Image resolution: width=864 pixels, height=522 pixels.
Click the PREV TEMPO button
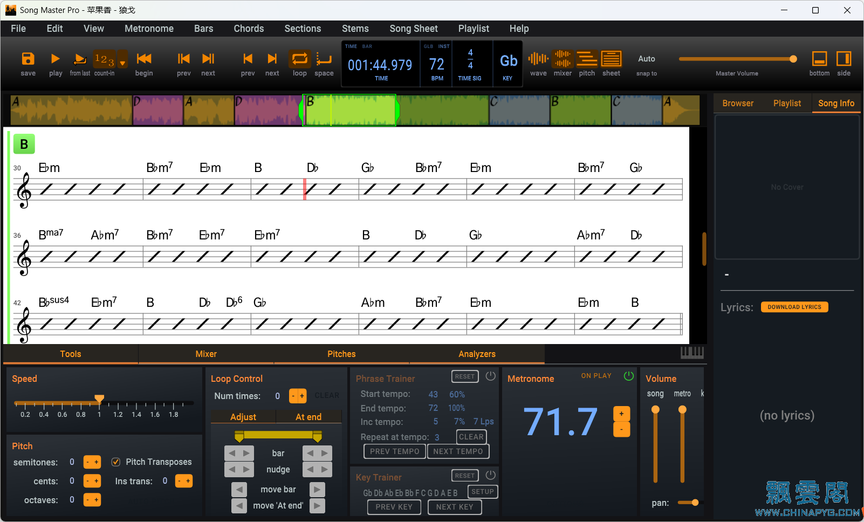pos(395,451)
